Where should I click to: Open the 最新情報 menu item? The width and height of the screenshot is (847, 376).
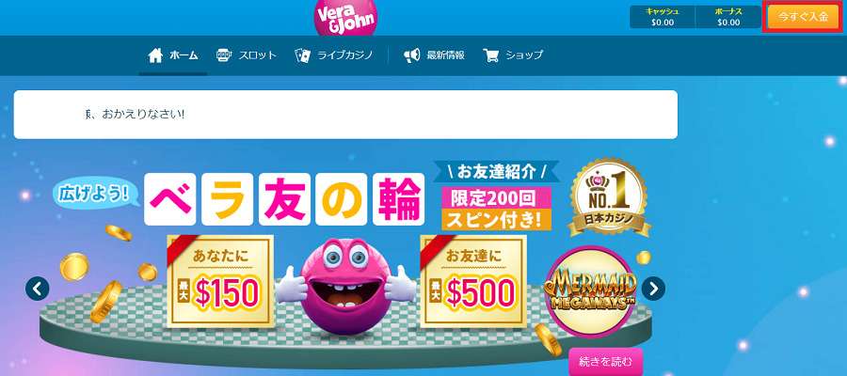pos(434,55)
